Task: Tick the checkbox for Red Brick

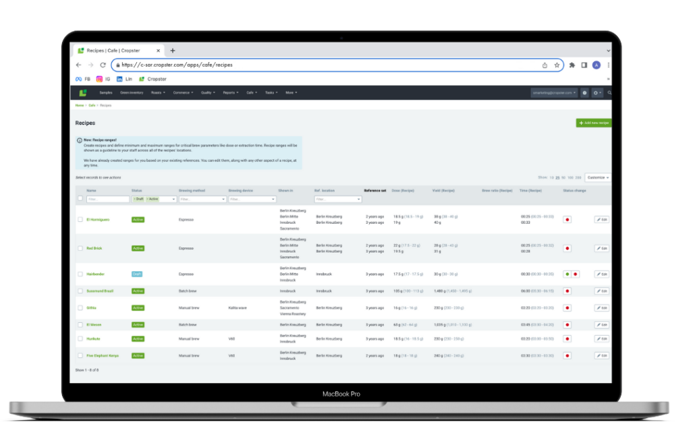Action: 81,248
